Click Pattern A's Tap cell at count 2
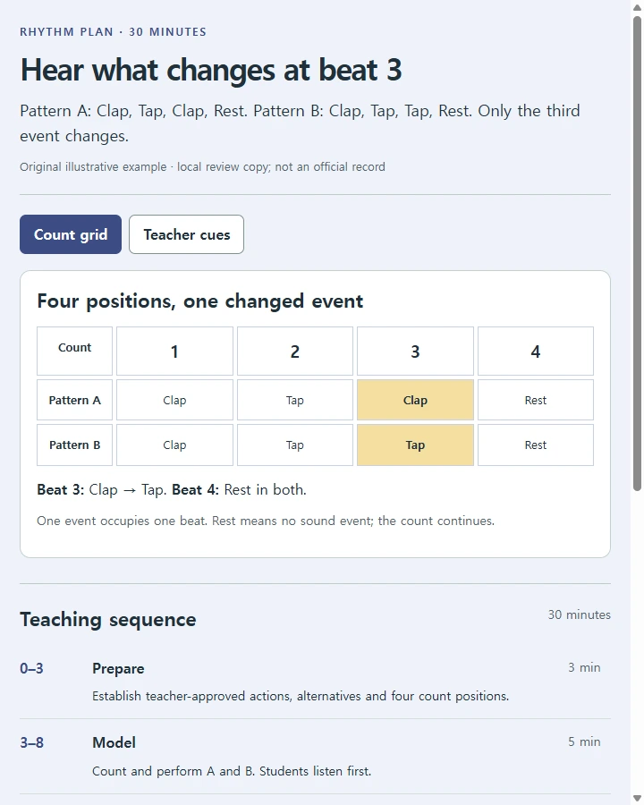This screenshot has height=805, width=644. point(295,400)
